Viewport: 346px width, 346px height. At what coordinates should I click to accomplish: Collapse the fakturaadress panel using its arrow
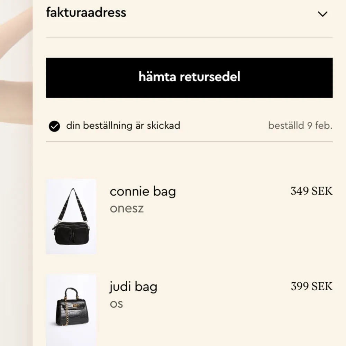[322, 14]
